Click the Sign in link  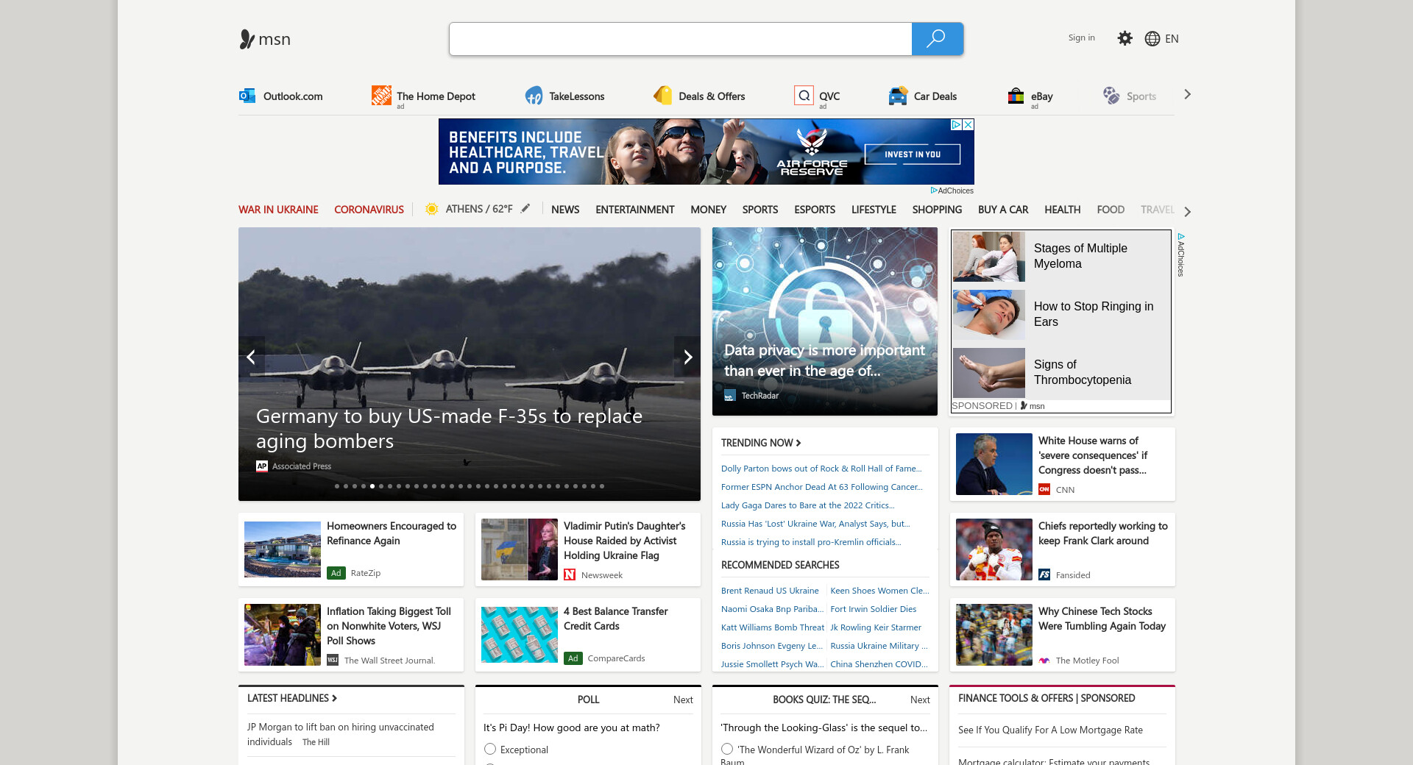pyautogui.click(x=1081, y=38)
